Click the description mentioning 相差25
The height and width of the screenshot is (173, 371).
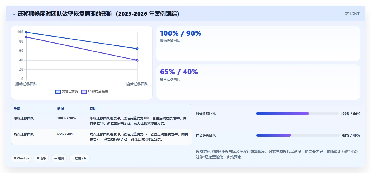click(x=139, y=137)
